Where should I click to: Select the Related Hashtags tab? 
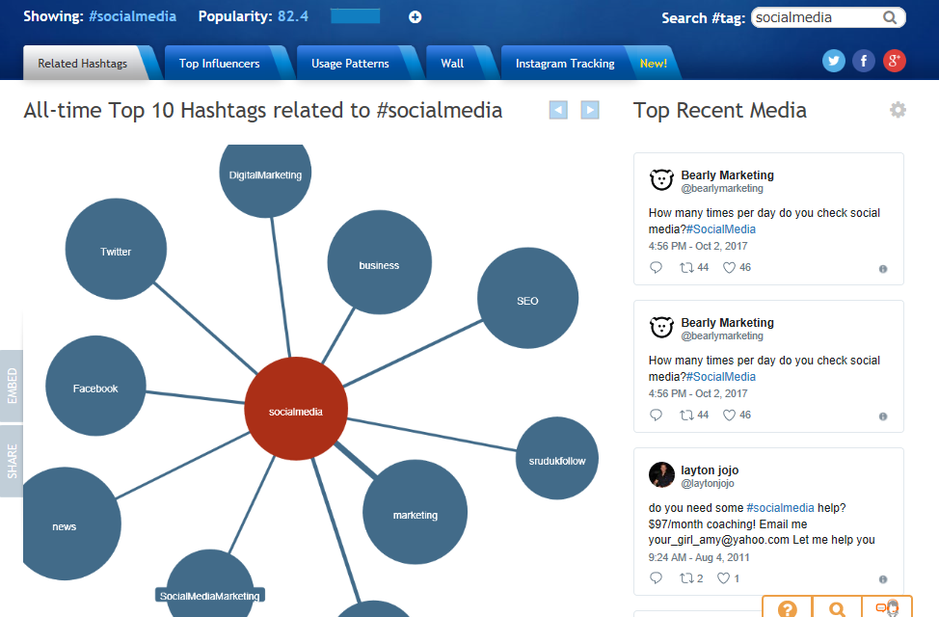click(83, 63)
